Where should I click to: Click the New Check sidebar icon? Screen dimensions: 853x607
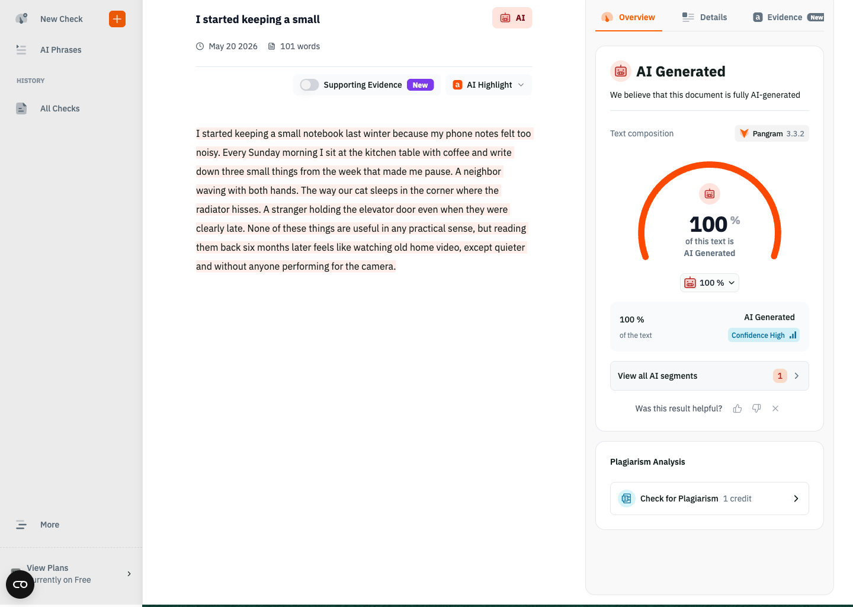21,19
